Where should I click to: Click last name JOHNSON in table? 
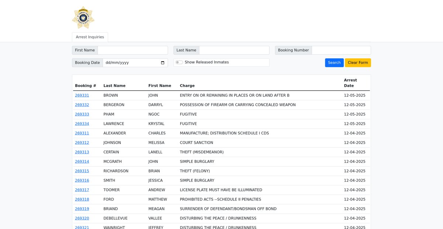(112, 143)
